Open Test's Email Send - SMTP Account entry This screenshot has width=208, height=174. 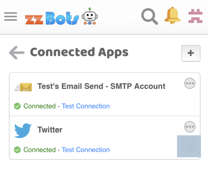click(101, 86)
